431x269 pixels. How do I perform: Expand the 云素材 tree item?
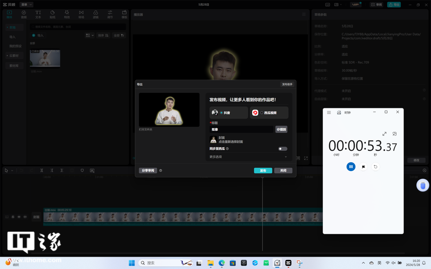[14, 56]
